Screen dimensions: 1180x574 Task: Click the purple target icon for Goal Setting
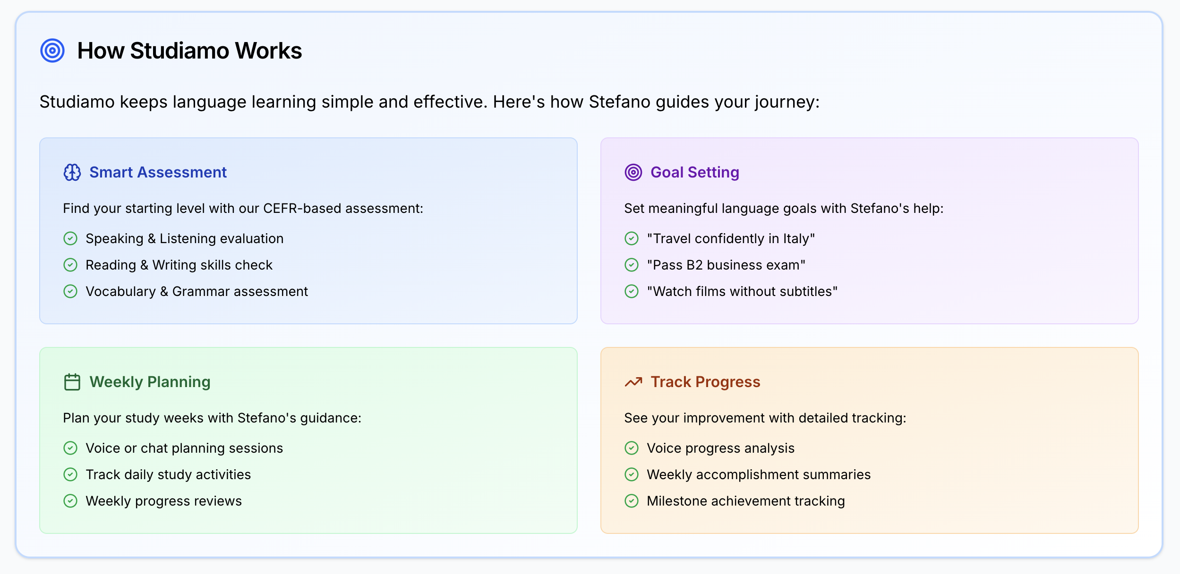tap(633, 172)
